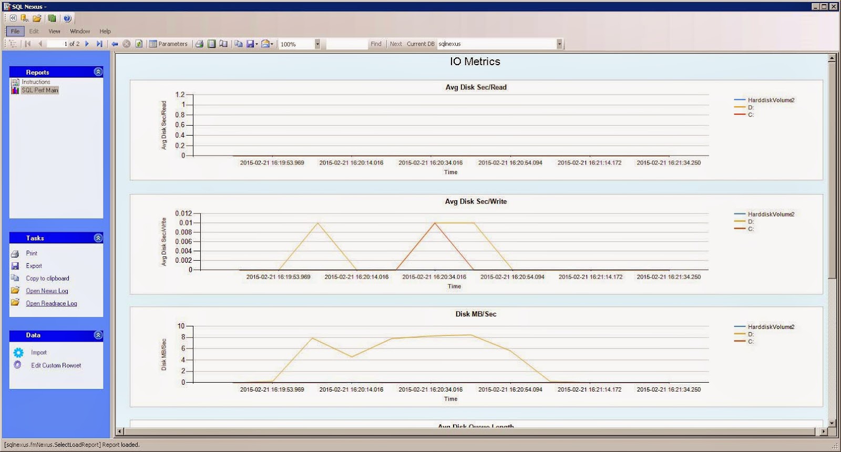The width and height of the screenshot is (841, 452).
Task: Open the Window menu
Action: (x=80, y=32)
